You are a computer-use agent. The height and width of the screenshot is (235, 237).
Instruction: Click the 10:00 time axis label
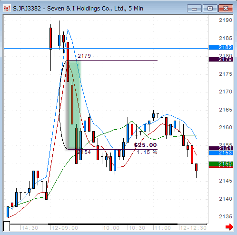coord(111,228)
